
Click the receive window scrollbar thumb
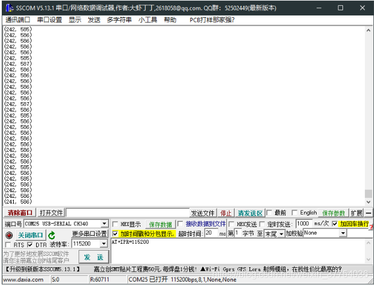pos(368,193)
